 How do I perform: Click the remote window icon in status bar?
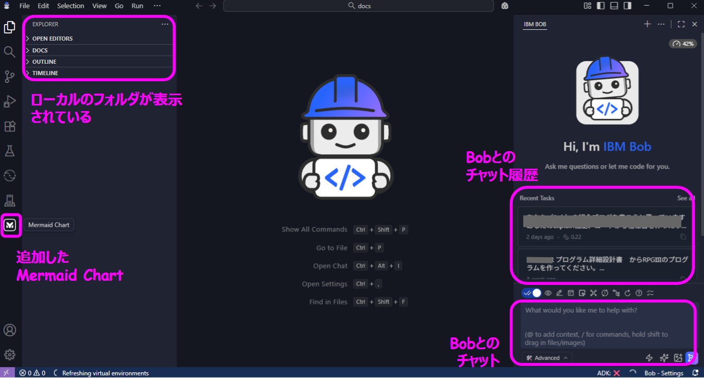coord(7,373)
